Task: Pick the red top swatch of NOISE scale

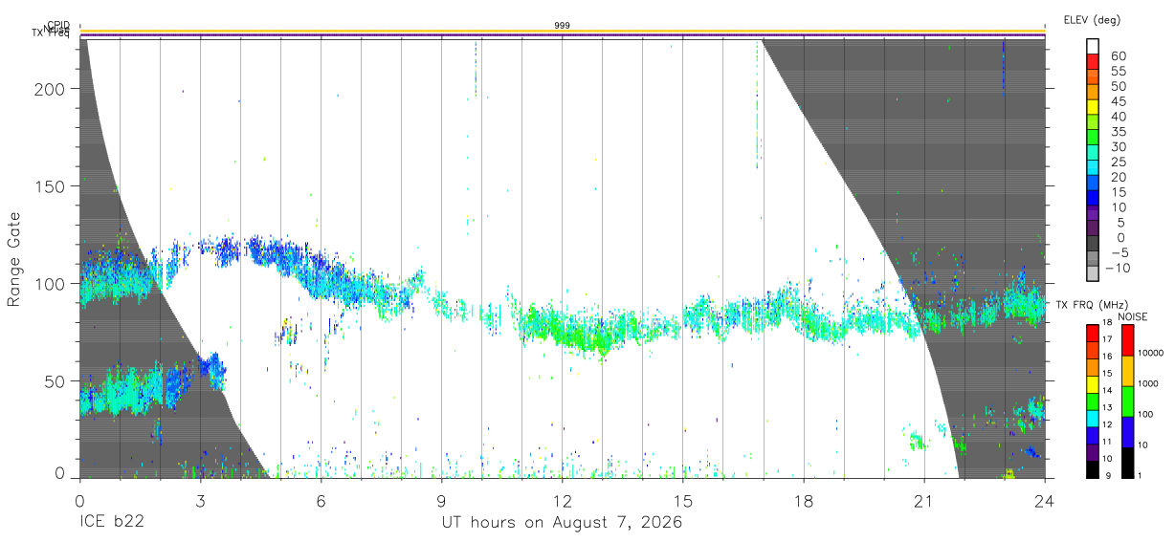Action: [1127, 340]
